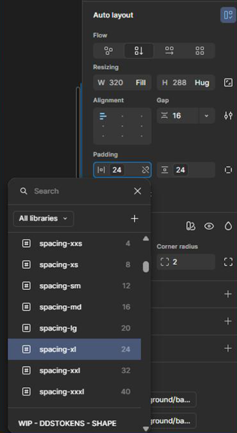Toggle individual padding icon
The height and width of the screenshot is (433, 237).
pos(228,170)
